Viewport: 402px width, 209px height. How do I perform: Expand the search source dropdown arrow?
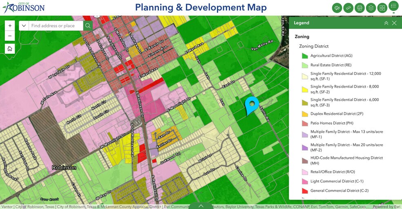[24, 26]
